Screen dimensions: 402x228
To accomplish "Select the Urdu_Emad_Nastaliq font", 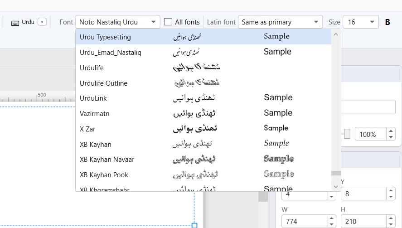I will pyautogui.click(x=203, y=52).
